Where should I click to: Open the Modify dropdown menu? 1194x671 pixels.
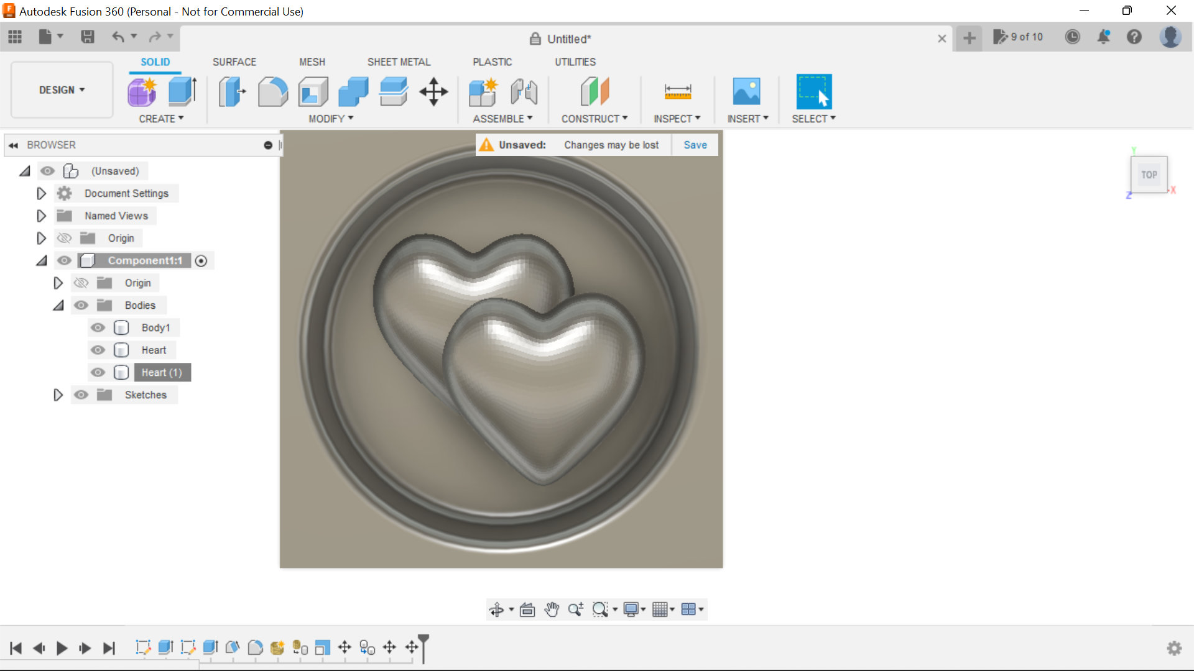coord(330,119)
